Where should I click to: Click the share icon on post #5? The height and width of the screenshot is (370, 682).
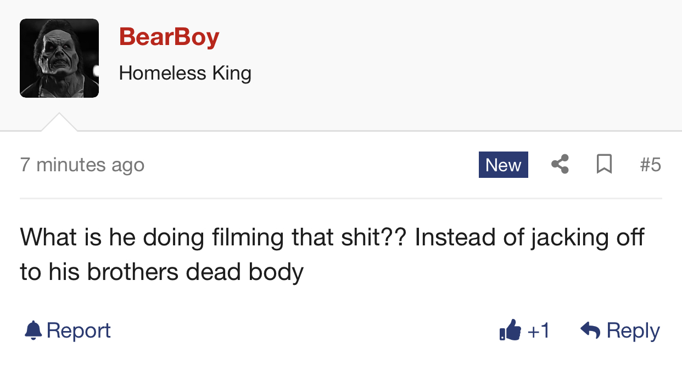560,164
